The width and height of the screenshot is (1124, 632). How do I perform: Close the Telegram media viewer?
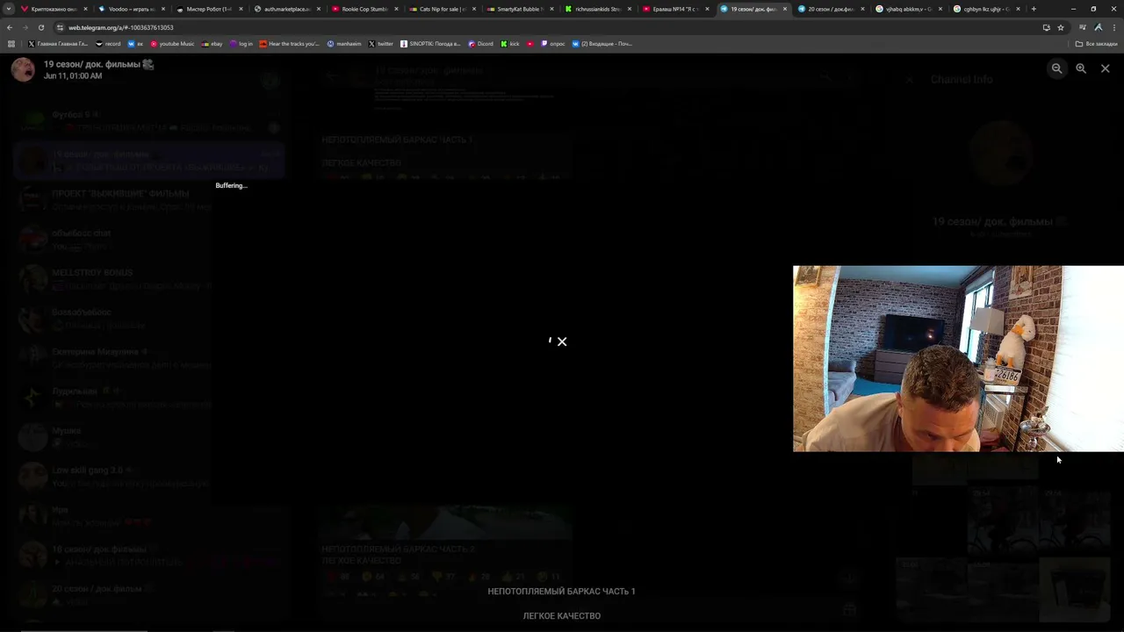coord(1106,68)
